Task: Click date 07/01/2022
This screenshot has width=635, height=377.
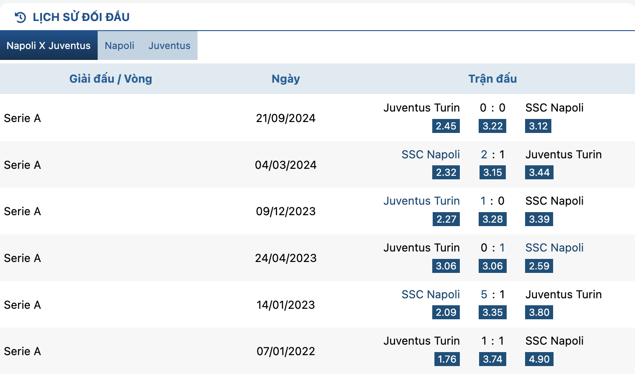Action: 286,351
